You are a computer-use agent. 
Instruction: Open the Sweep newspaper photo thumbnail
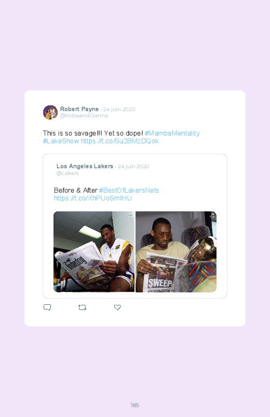point(176,251)
